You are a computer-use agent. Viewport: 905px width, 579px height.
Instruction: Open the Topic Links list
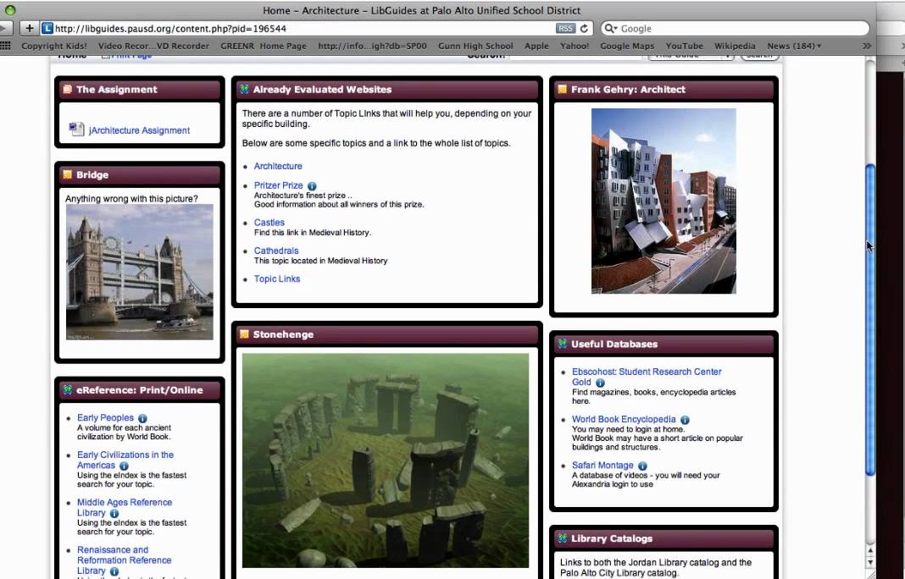[x=277, y=279]
